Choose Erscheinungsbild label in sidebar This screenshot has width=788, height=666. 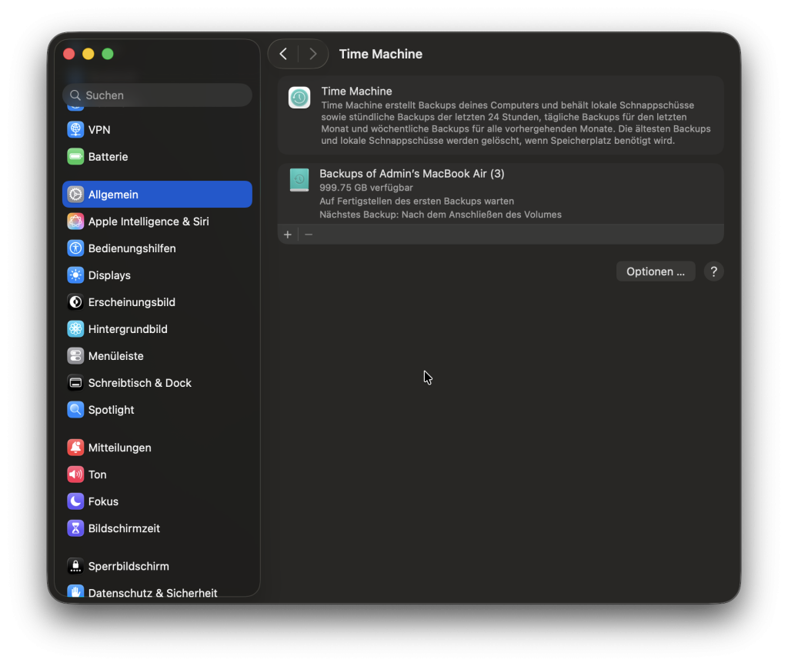point(132,302)
